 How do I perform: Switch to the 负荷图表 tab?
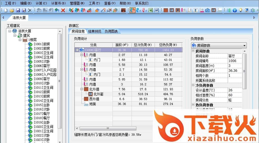[111, 31]
